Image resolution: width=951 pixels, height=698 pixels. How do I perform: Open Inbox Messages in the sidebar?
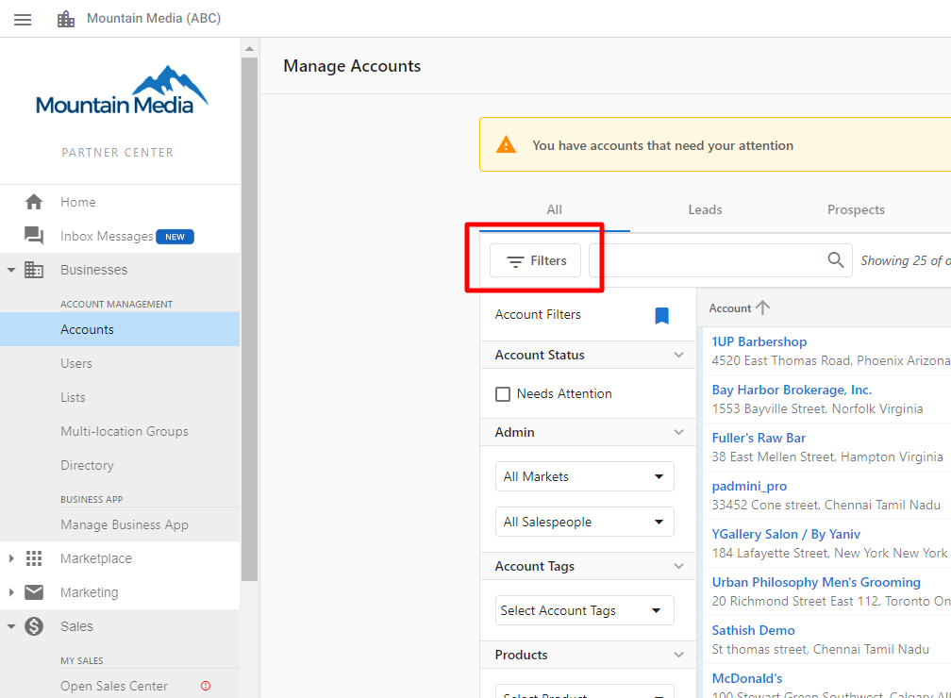pyautogui.click(x=120, y=236)
